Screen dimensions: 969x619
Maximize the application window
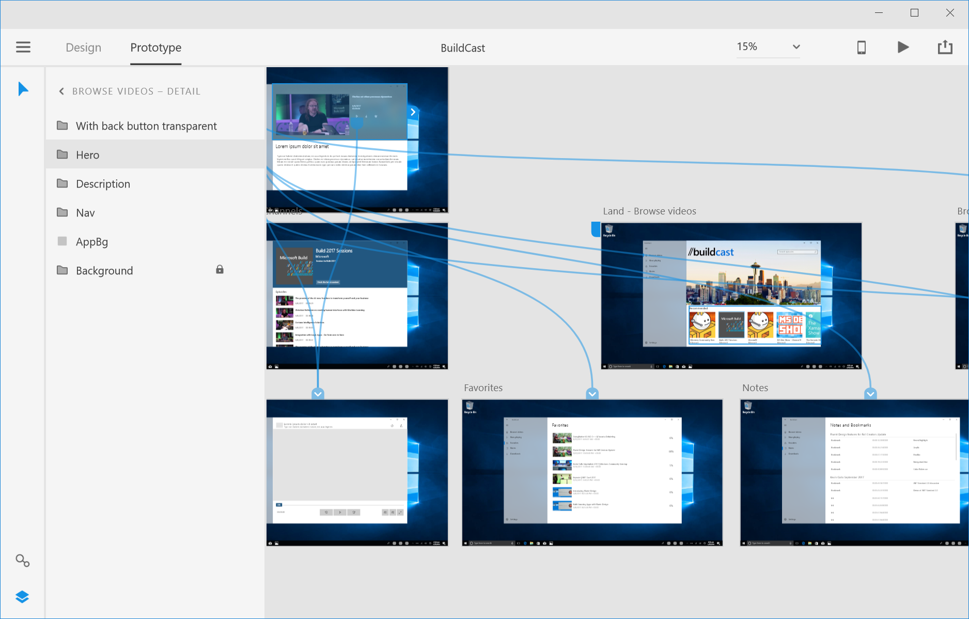914,13
